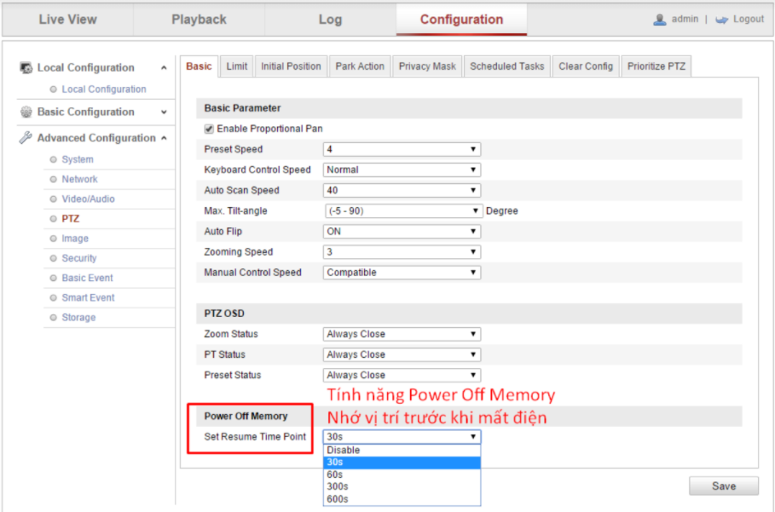The image size is (775, 512).
Task: Go to Smart Event in sidebar
Action: tap(88, 298)
